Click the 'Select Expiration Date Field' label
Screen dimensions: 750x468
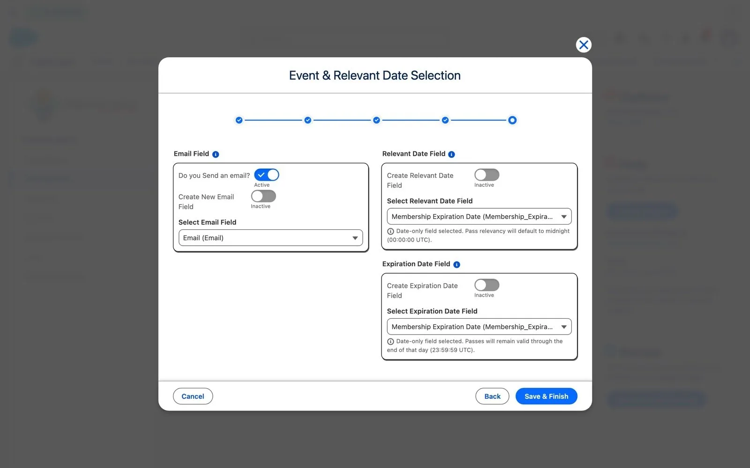click(432, 311)
